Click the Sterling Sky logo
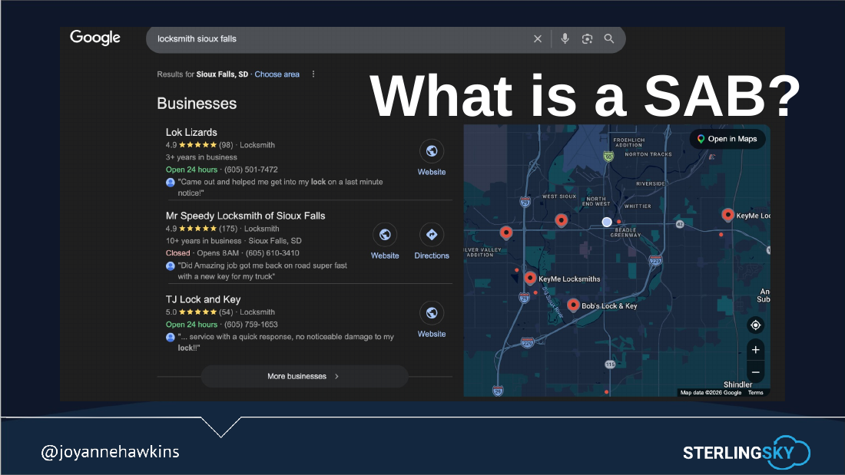The height and width of the screenshot is (475, 845). coord(747,452)
